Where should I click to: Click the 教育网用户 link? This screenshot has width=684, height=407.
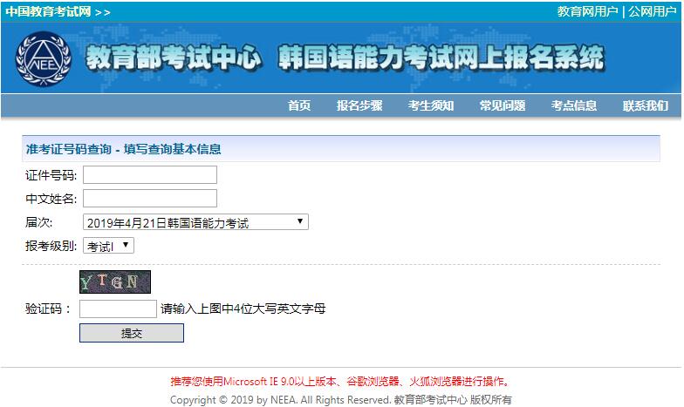click(587, 11)
